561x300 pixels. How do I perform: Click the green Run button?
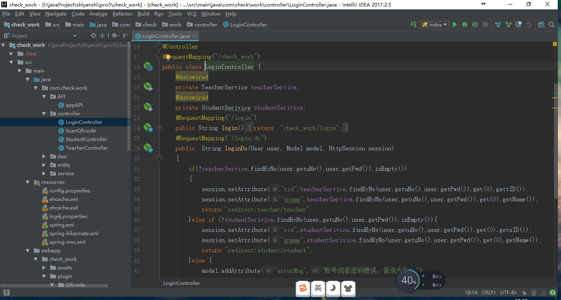[x=455, y=25]
